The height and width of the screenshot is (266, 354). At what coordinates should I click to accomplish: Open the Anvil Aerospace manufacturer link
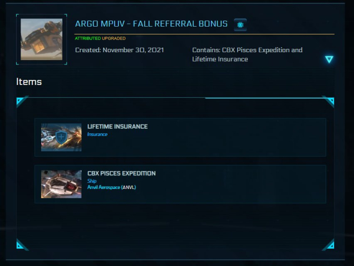coord(104,188)
